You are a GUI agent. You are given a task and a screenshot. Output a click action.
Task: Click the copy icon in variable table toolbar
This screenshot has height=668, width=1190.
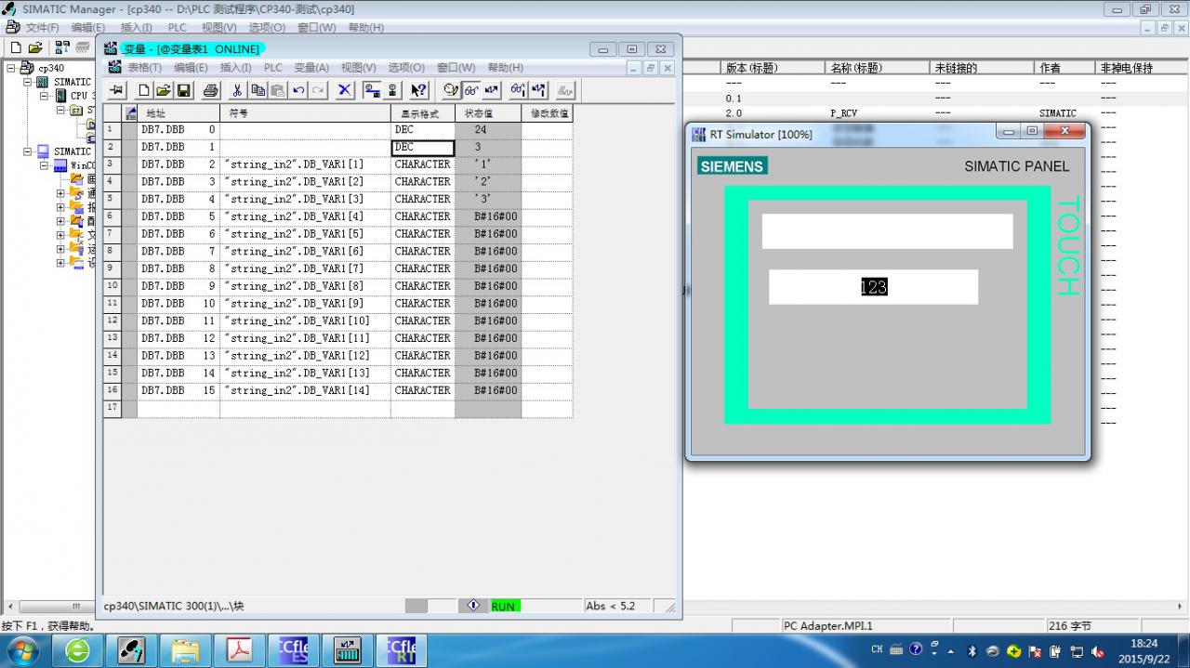point(258,90)
